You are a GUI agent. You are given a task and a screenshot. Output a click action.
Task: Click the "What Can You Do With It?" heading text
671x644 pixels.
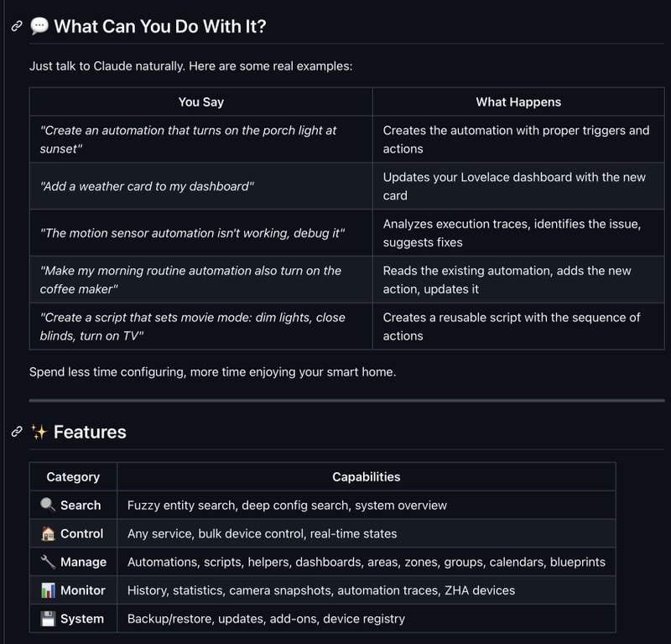click(x=160, y=26)
